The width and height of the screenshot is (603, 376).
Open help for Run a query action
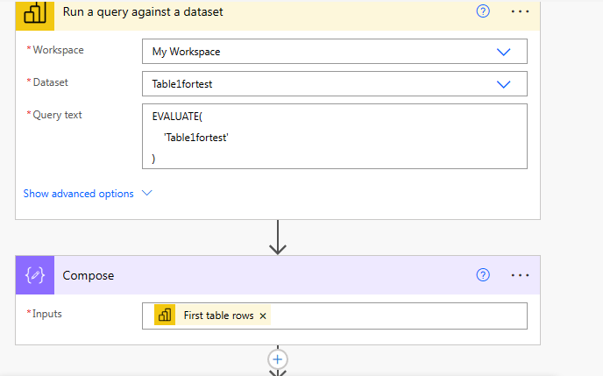click(483, 11)
